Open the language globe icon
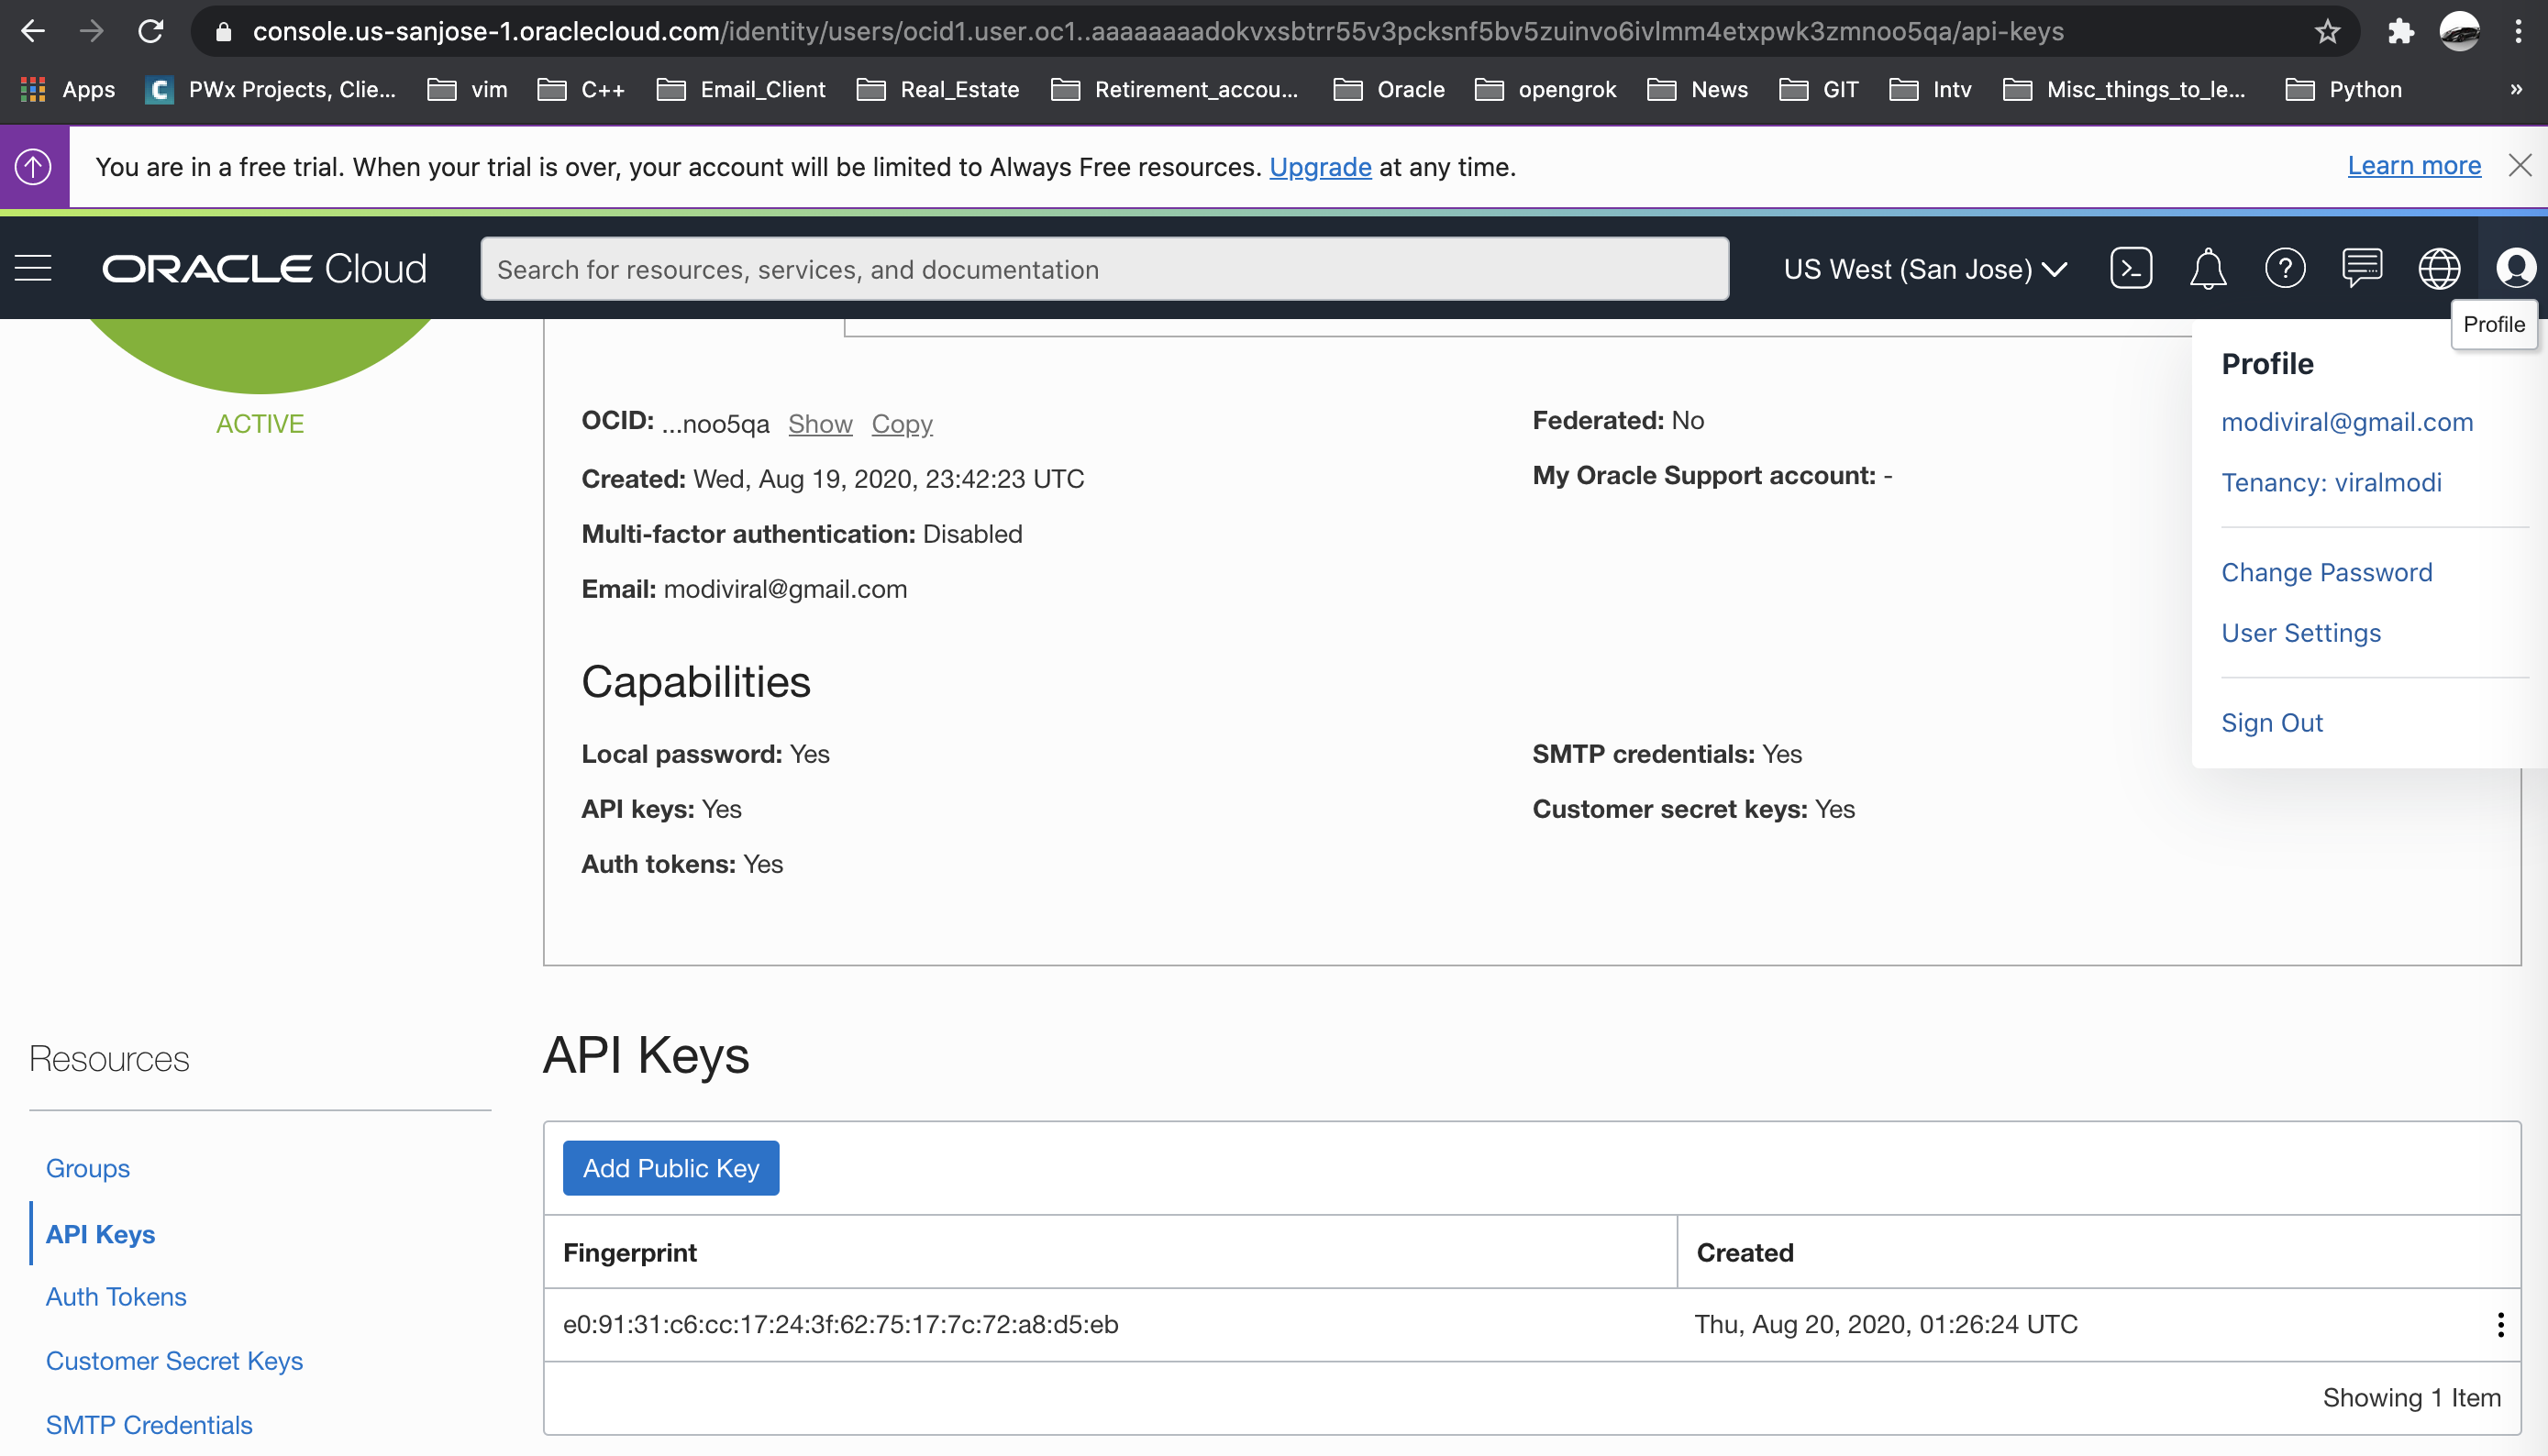This screenshot has width=2548, height=1456. coord(2438,268)
